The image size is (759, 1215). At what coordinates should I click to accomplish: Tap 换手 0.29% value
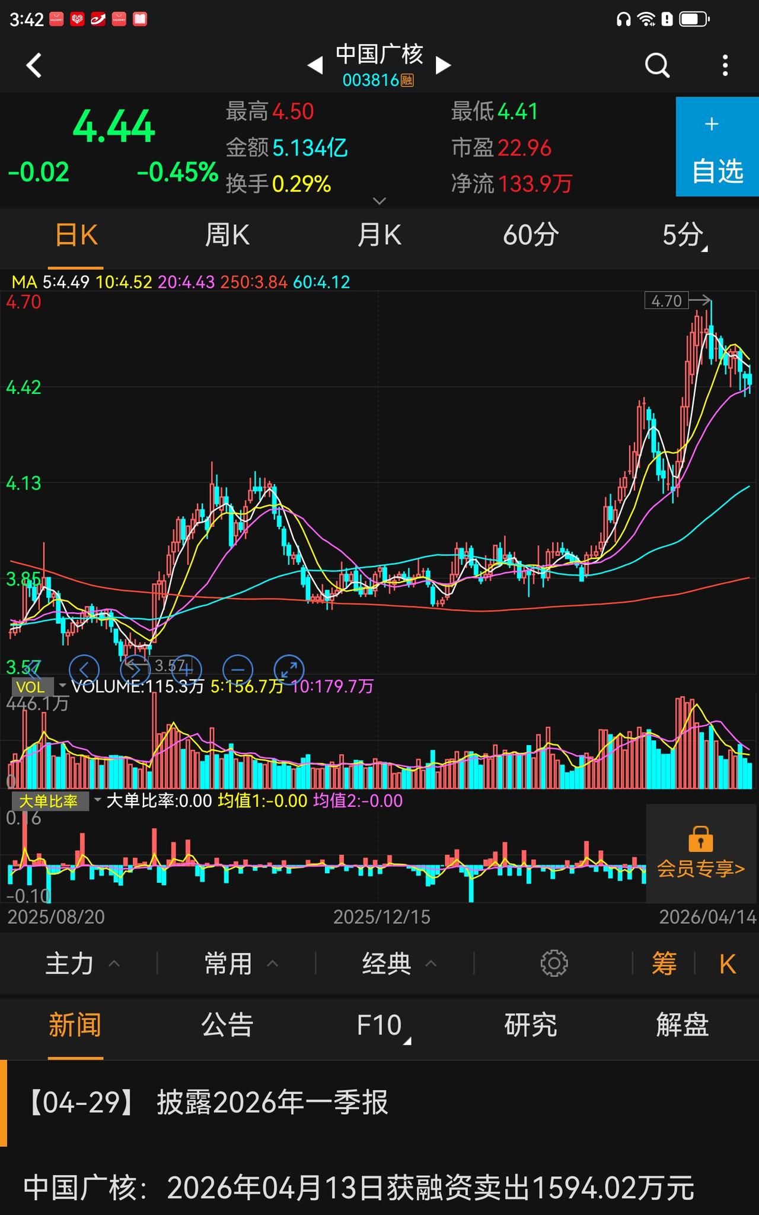point(301,184)
